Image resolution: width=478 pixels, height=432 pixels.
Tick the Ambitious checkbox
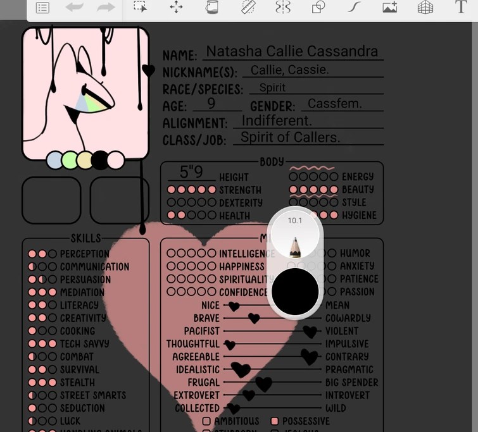coord(206,421)
